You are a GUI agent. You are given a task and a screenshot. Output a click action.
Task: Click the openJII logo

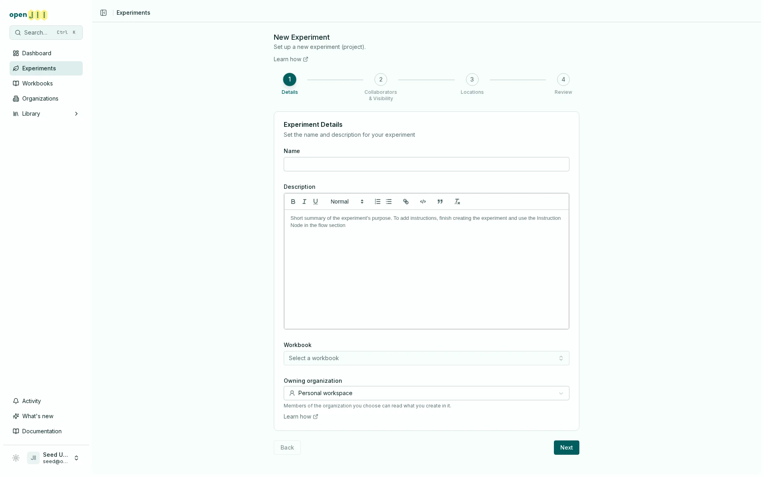click(x=29, y=15)
